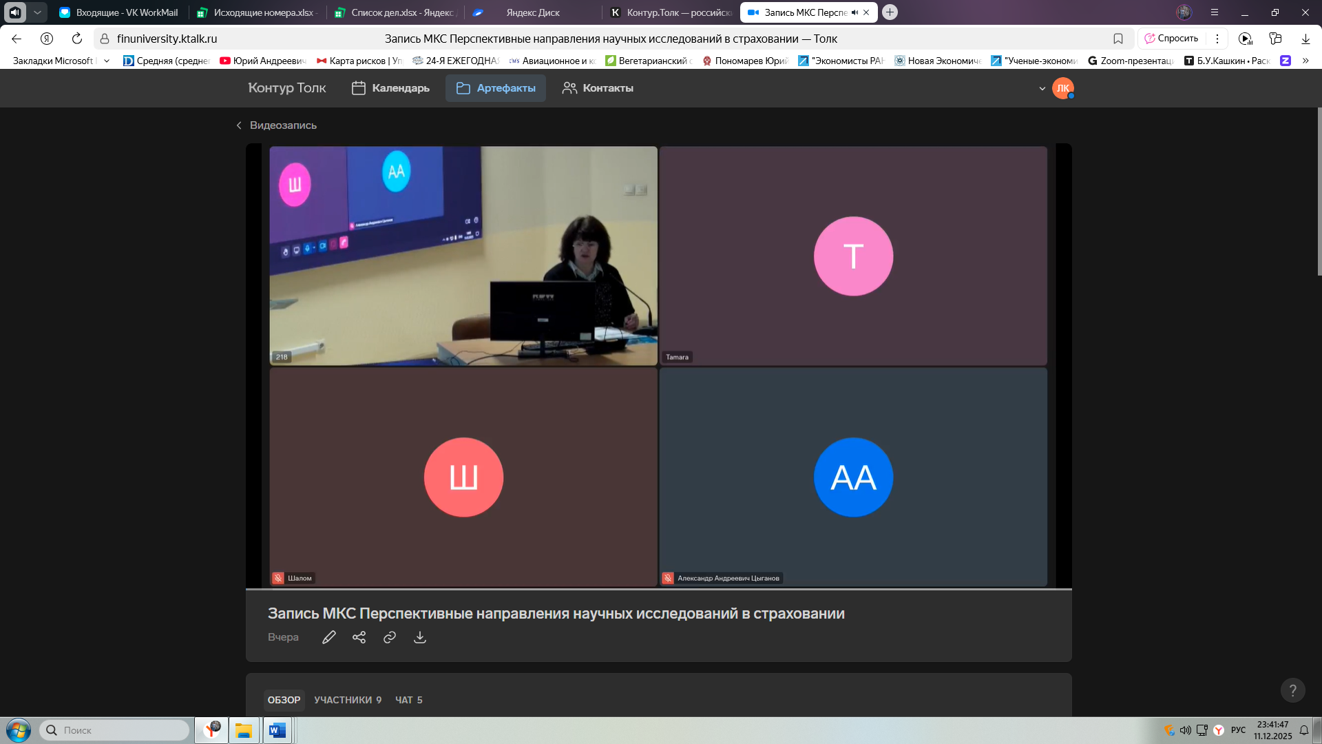Click the pencil edit recording title icon
1322x744 pixels.
[329, 637]
